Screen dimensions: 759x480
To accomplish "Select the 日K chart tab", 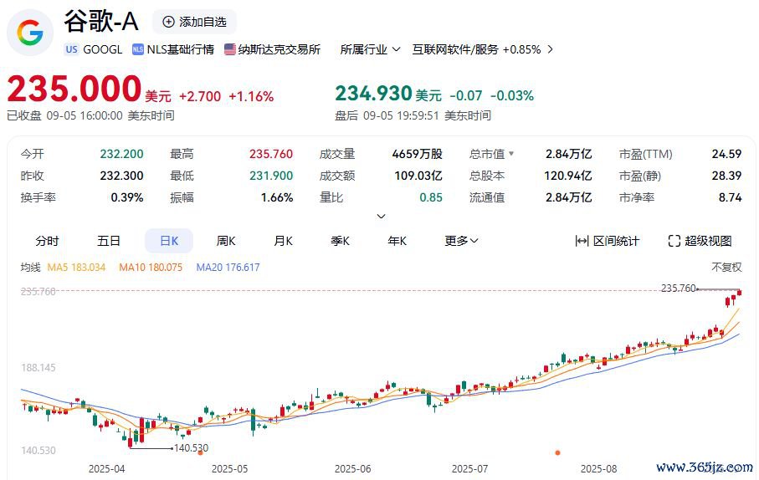I will pyautogui.click(x=169, y=241).
